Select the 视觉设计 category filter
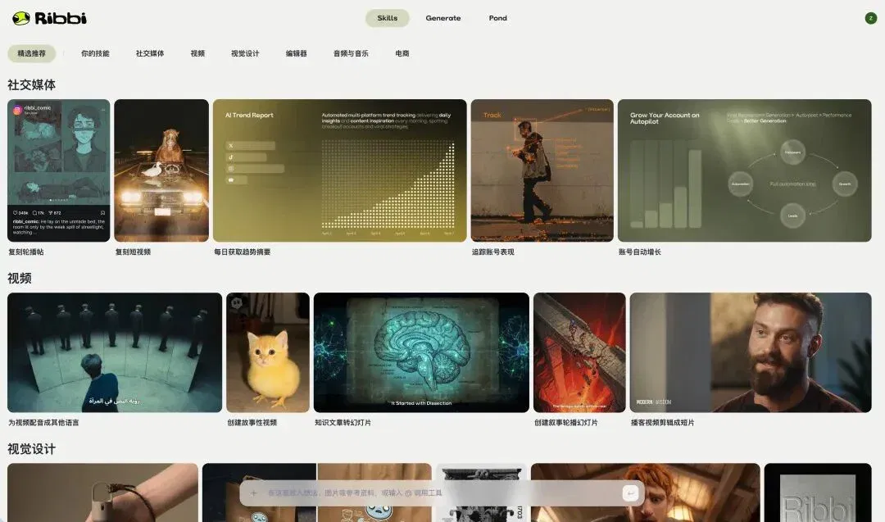The height and width of the screenshot is (522, 885). 245,53
